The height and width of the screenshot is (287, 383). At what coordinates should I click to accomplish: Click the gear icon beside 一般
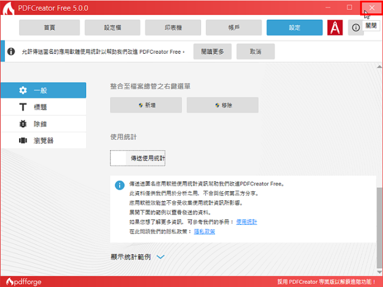23,90
